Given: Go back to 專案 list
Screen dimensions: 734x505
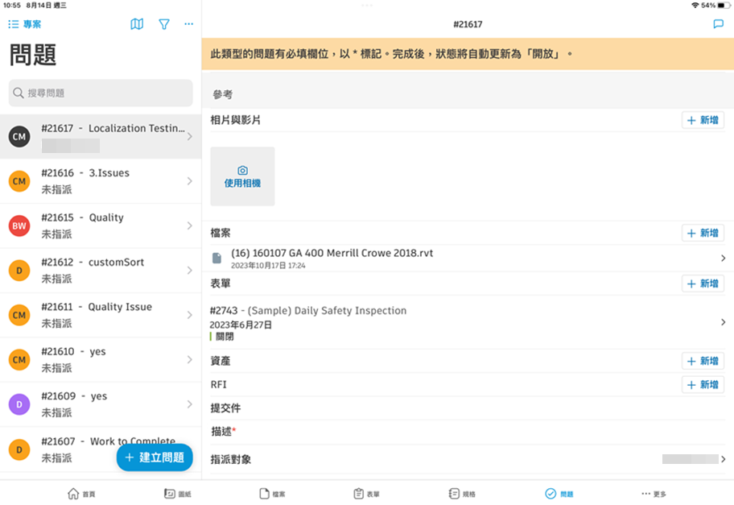Looking at the screenshot, I should pos(25,24).
